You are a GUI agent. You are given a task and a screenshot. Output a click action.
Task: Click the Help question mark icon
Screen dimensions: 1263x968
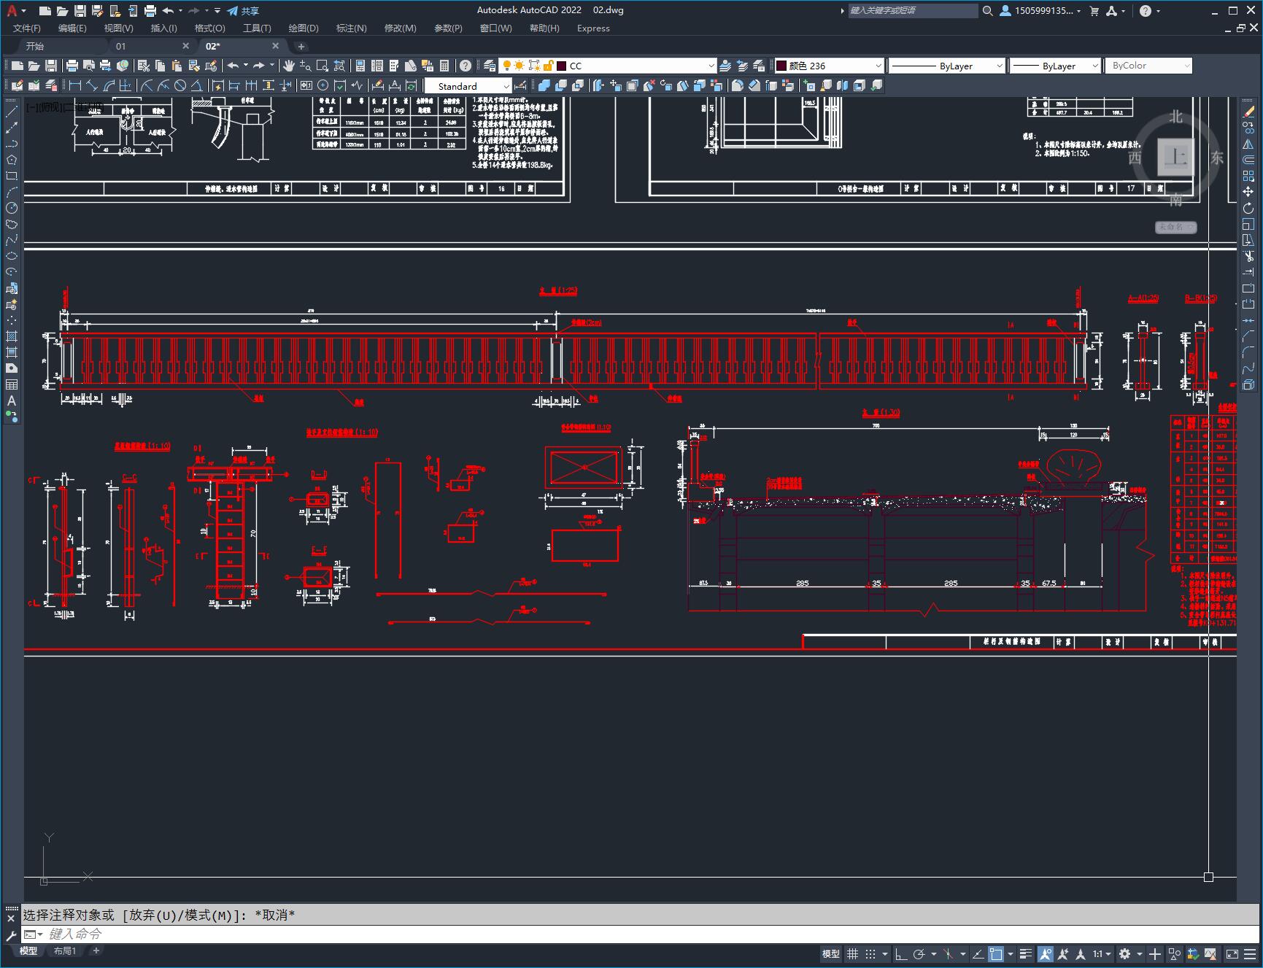466,66
